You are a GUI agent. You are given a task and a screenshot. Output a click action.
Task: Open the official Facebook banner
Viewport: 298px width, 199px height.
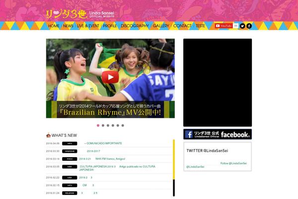(x=218, y=134)
